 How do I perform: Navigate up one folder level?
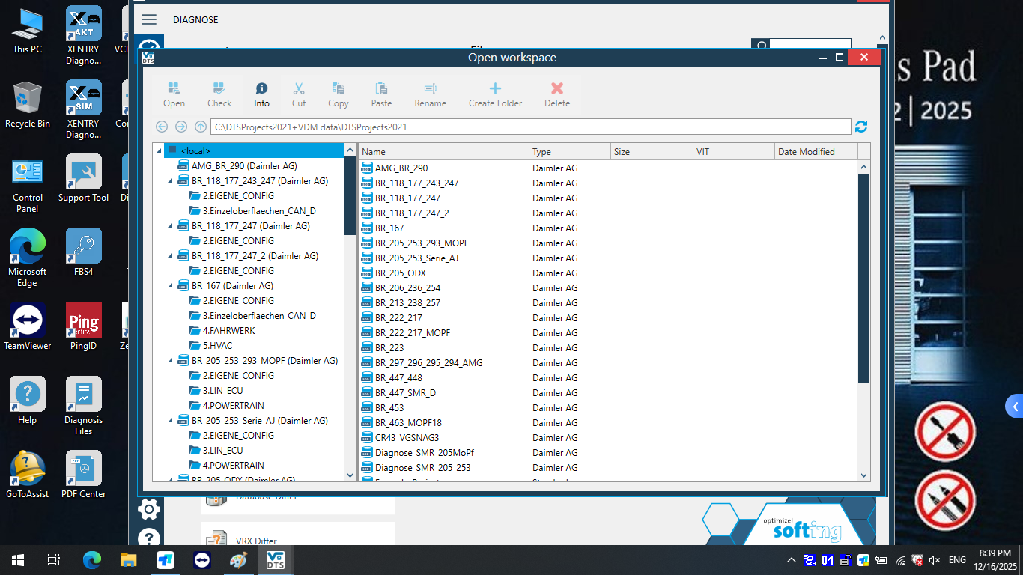point(201,127)
